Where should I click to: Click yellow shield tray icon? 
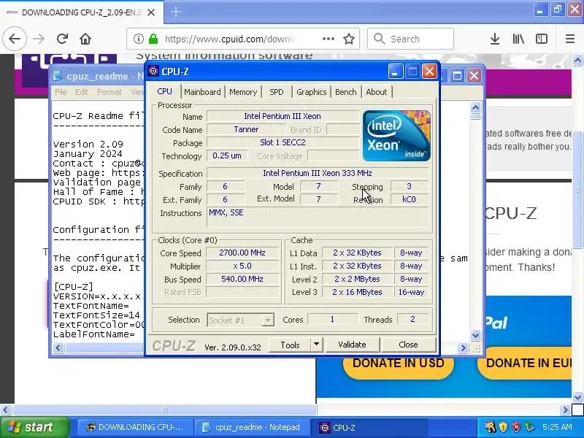tap(503, 427)
